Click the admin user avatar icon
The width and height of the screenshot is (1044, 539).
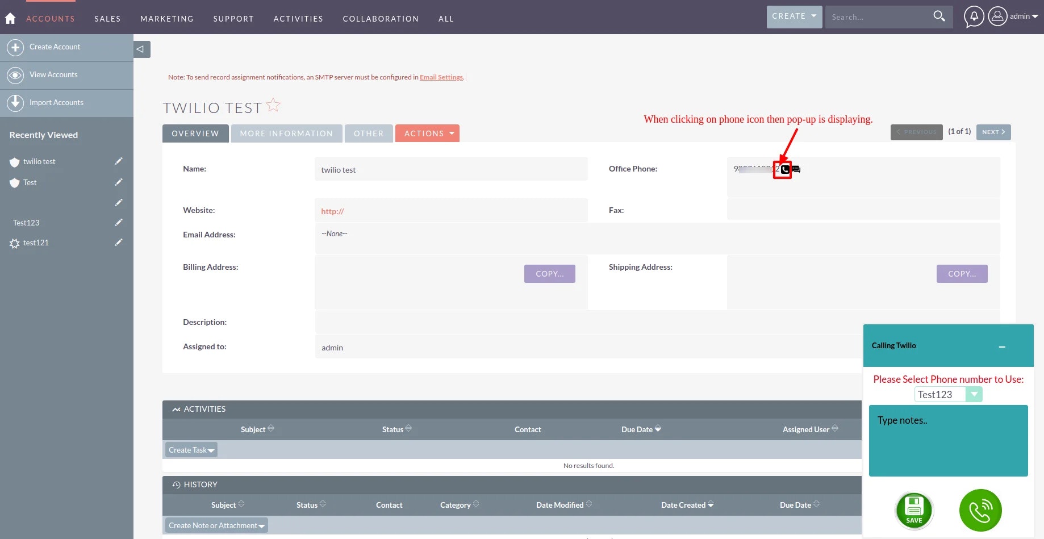(x=997, y=16)
